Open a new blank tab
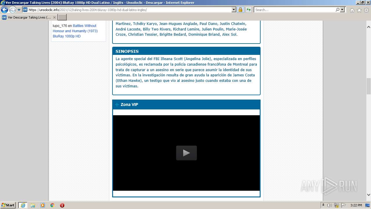The height and width of the screenshot is (209, 371). click(62, 17)
